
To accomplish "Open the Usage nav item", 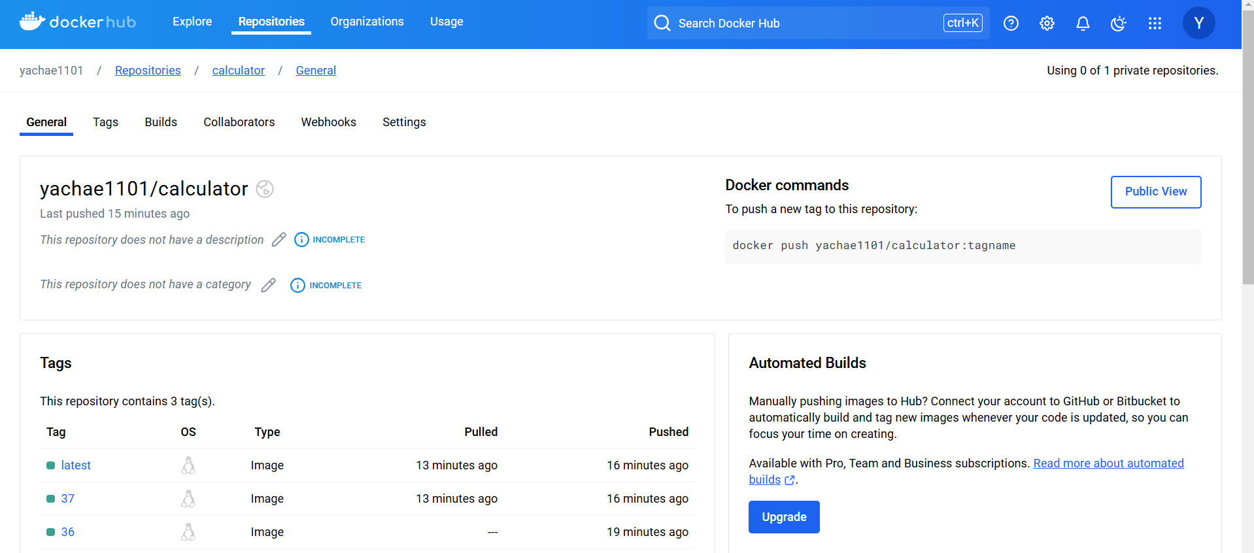I will (447, 22).
